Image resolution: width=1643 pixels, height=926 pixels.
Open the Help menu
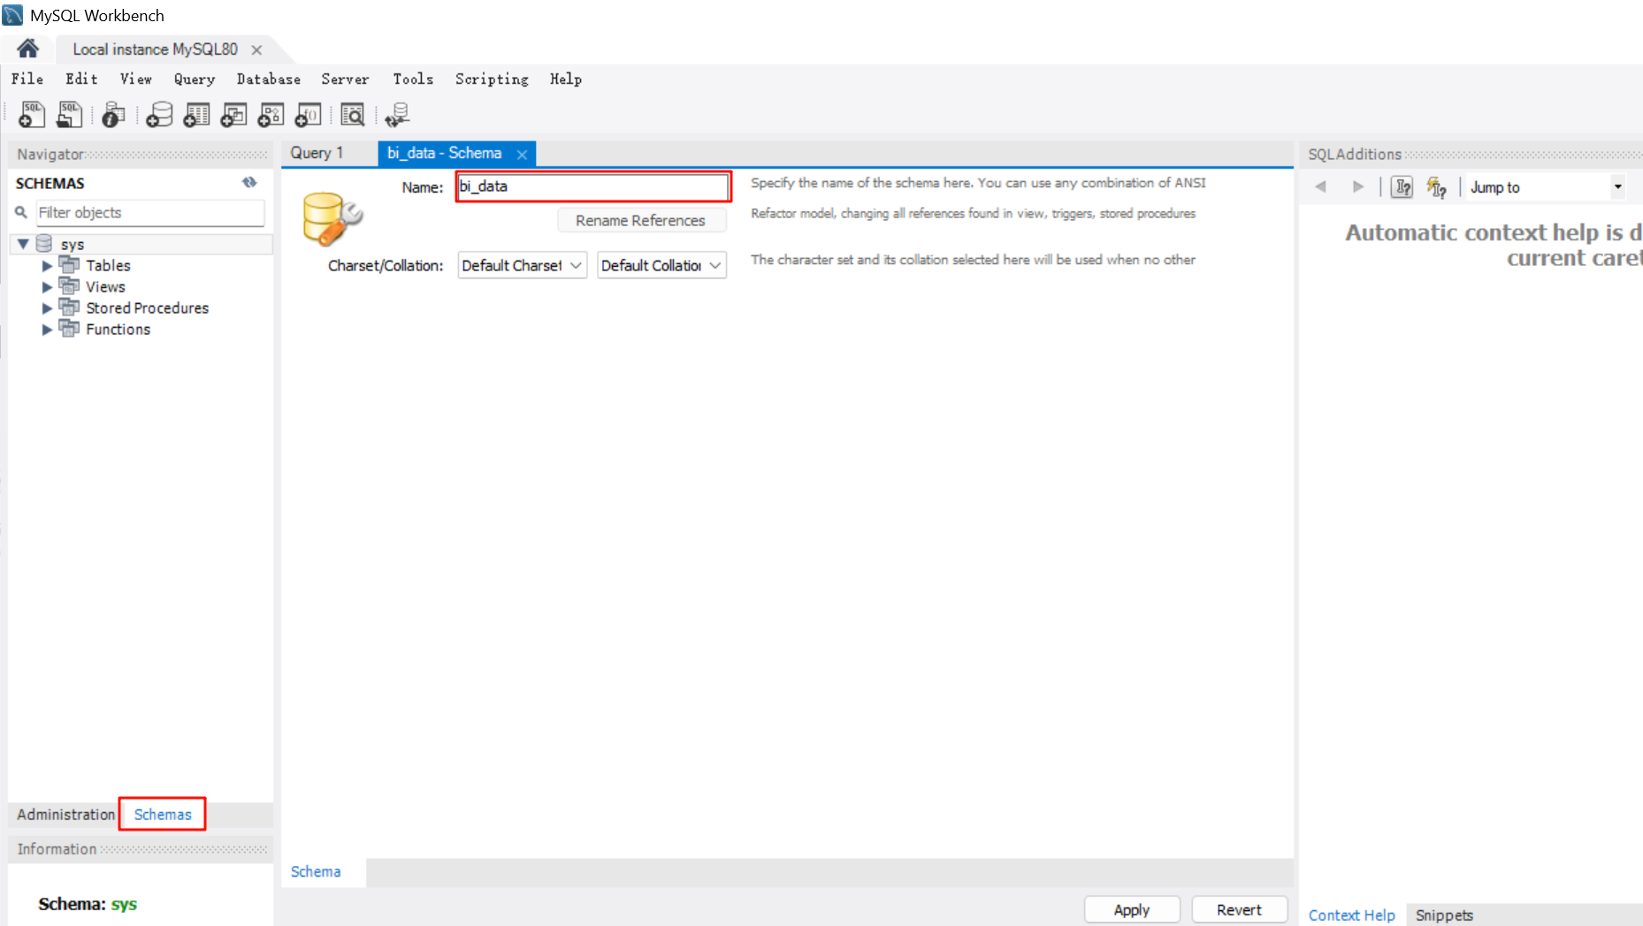566,79
